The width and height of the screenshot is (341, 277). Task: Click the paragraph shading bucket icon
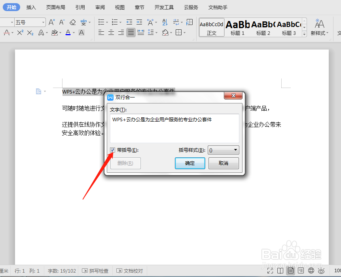coord(165,32)
